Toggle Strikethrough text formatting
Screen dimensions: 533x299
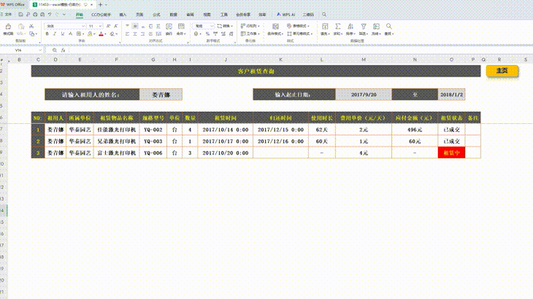point(70,34)
